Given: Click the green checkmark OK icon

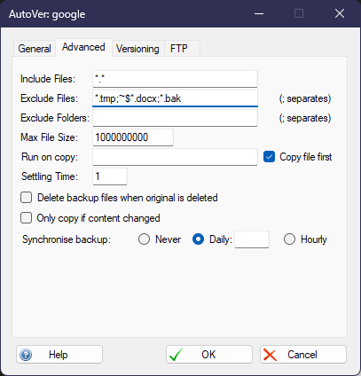Looking at the screenshot, I should tap(177, 355).
